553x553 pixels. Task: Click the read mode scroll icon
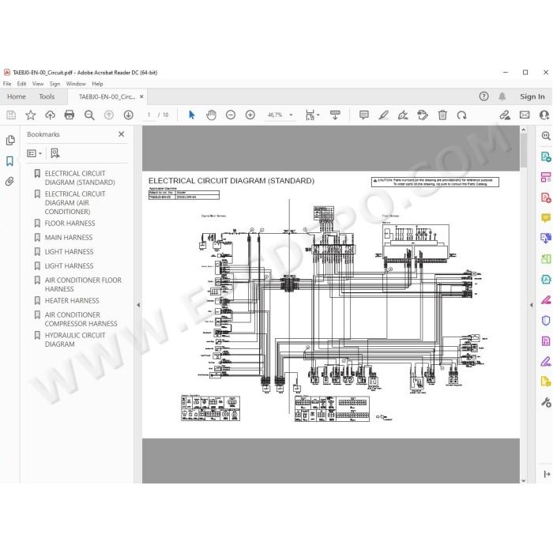point(335,115)
